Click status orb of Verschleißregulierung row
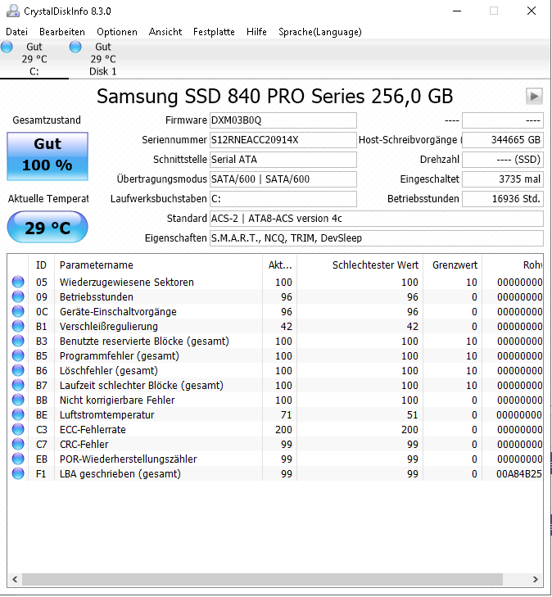552x597 pixels. tap(18, 326)
